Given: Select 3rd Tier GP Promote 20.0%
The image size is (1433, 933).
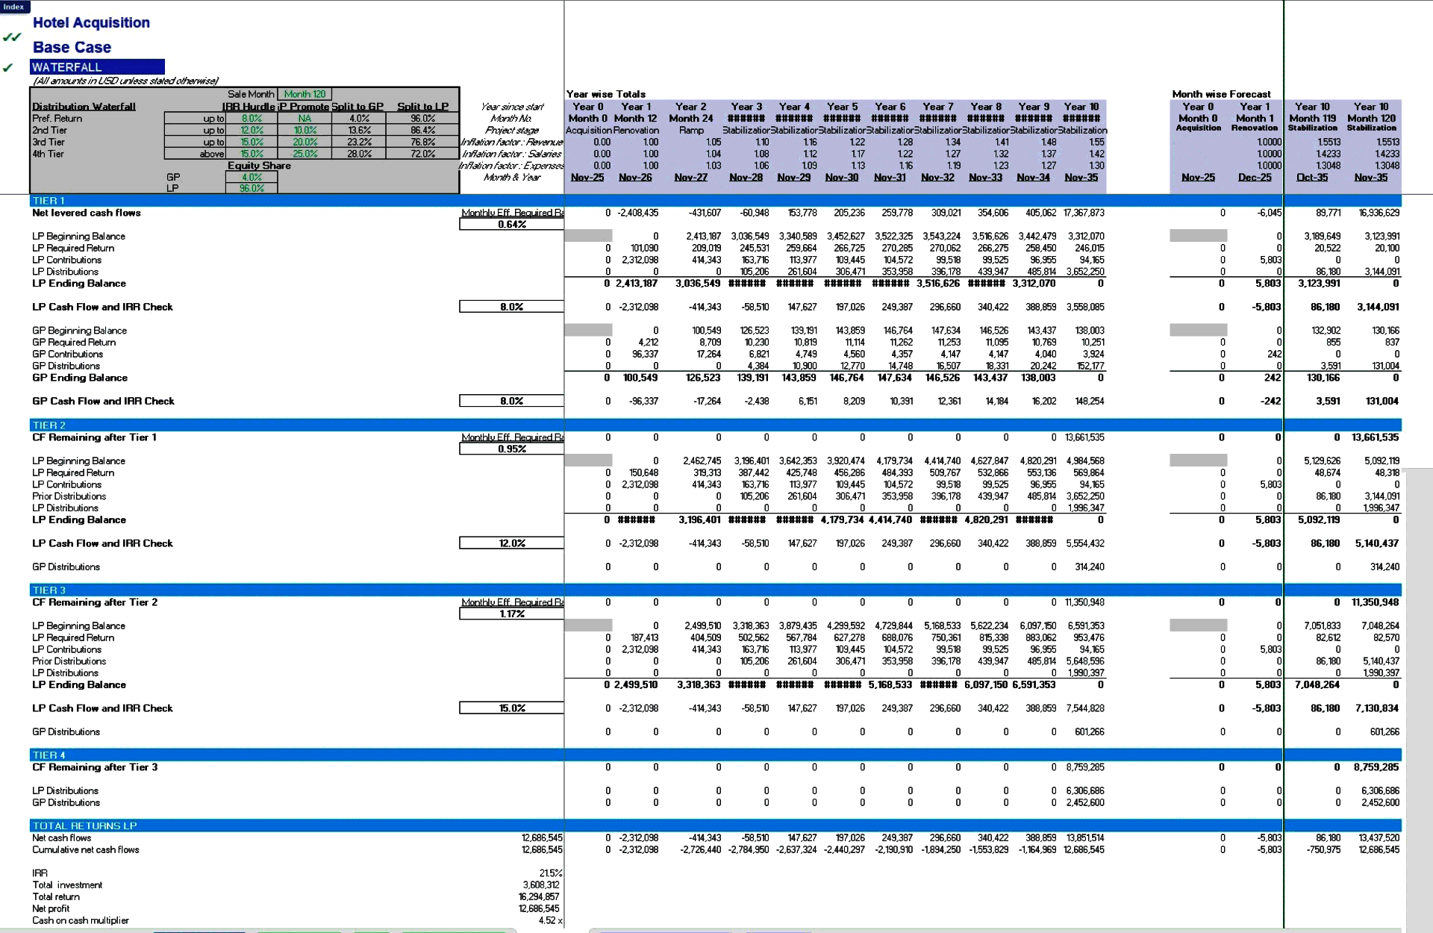Looking at the screenshot, I should click(x=305, y=142).
